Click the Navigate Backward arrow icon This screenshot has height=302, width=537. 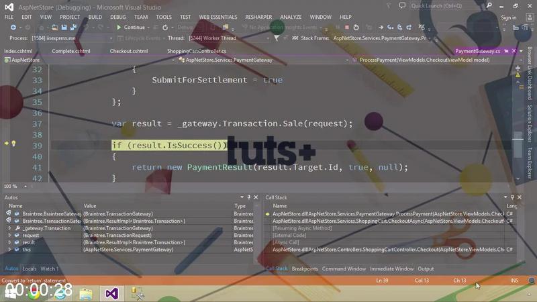(13, 28)
